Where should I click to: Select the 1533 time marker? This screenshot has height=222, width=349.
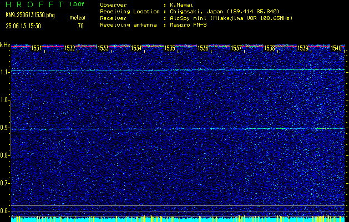pos(103,48)
